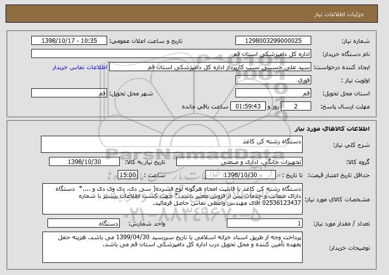The image size is (389, 275).
Task: Select the توضیحات خریدار label
Action: 349,248
